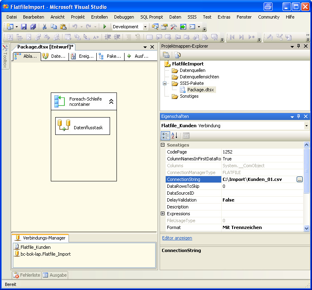Click the decrease indent toolbar icon

pos(108,37)
